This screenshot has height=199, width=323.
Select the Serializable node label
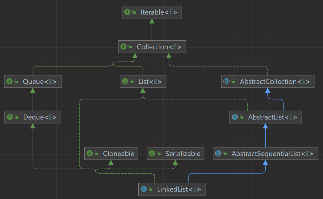[x=183, y=154]
